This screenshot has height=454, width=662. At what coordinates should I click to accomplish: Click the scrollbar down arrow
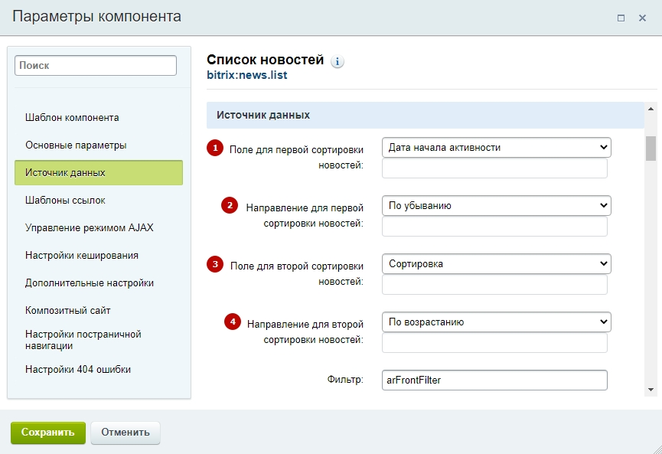pyautogui.click(x=651, y=390)
